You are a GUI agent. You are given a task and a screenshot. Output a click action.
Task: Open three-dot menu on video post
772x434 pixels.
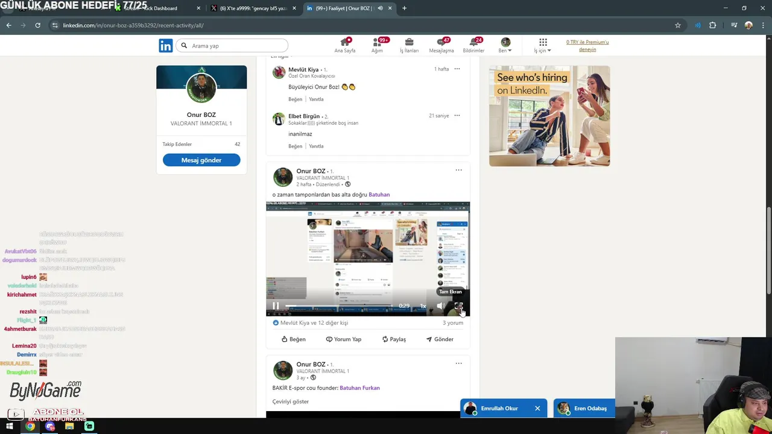(x=458, y=170)
